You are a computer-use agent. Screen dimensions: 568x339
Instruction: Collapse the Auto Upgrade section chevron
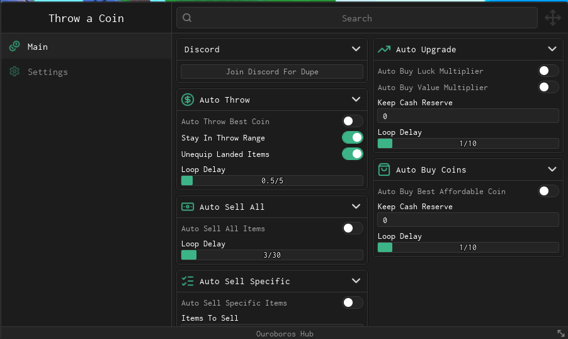point(552,49)
